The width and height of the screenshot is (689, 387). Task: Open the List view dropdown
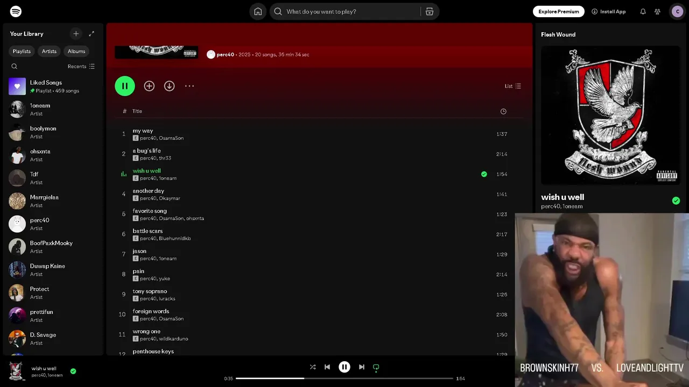click(513, 86)
